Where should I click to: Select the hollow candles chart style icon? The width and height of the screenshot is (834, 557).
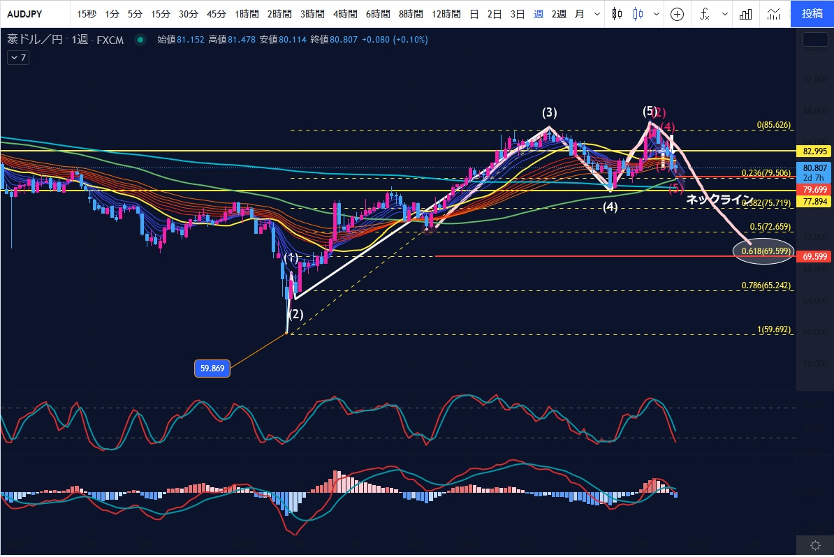pos(638,14)
